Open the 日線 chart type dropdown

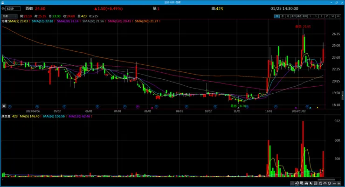pos(9,16)
